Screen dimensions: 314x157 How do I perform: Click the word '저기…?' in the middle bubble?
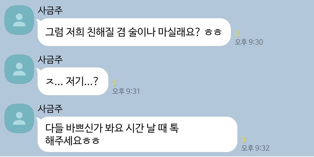(82, 81)
